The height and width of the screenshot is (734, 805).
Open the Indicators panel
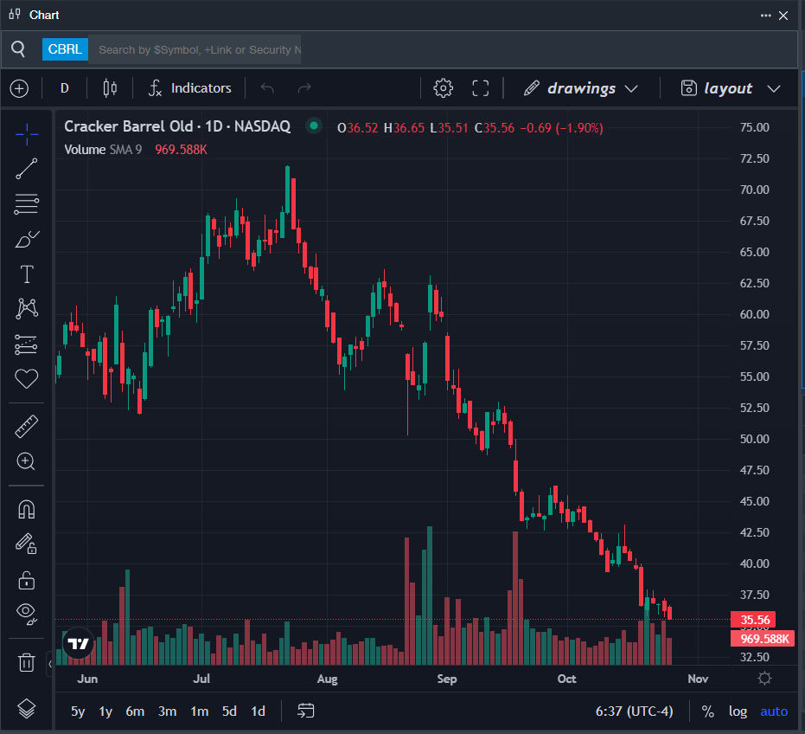click(190, 88)
